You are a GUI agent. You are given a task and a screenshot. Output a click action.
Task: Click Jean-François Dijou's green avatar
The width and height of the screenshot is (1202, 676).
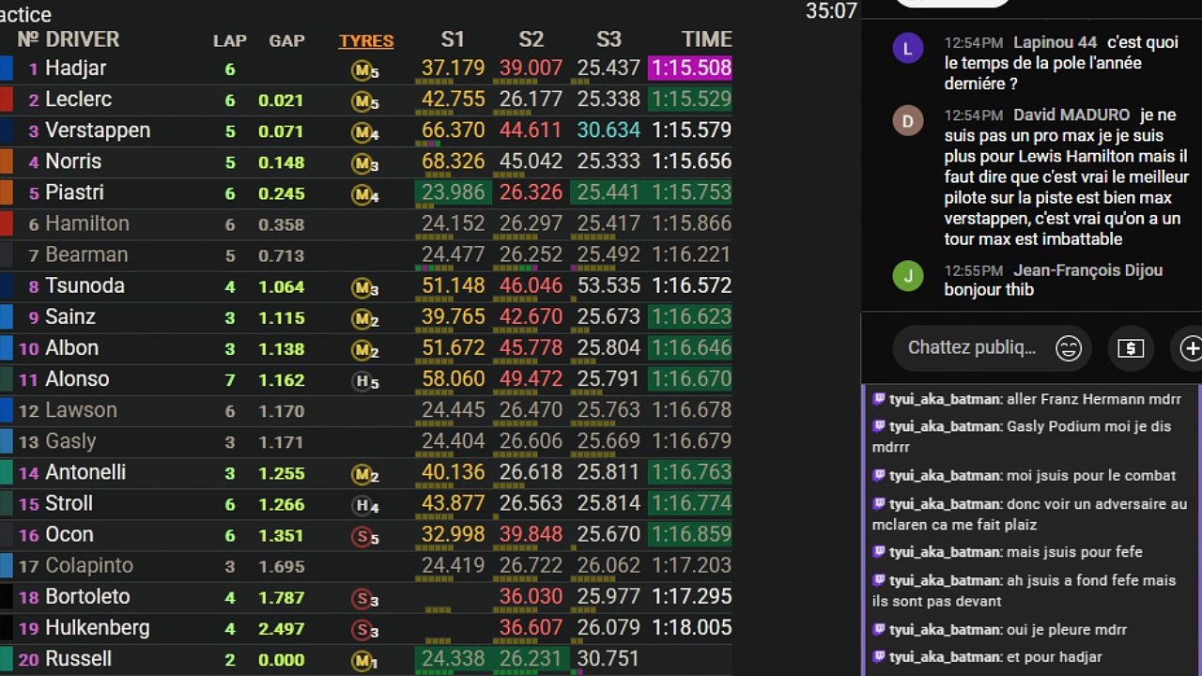click(x=908, y=275)
